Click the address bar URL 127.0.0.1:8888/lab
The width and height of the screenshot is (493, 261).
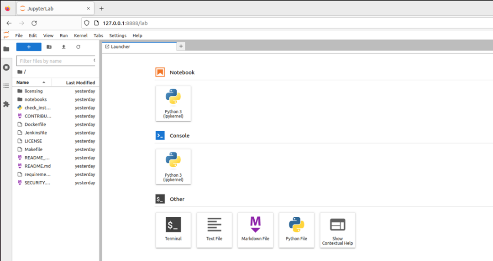pos(125,23)
